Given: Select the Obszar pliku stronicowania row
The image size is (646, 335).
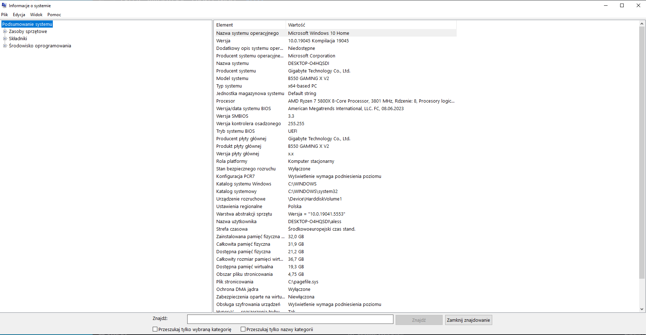Looking at the screenshot, I should click(335, 274).
